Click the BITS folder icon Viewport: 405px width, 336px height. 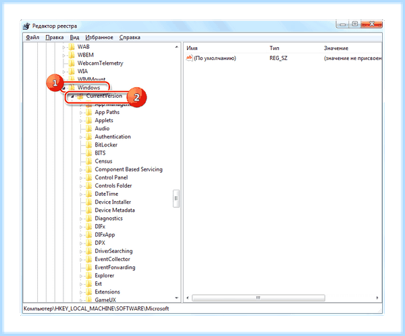89,153
